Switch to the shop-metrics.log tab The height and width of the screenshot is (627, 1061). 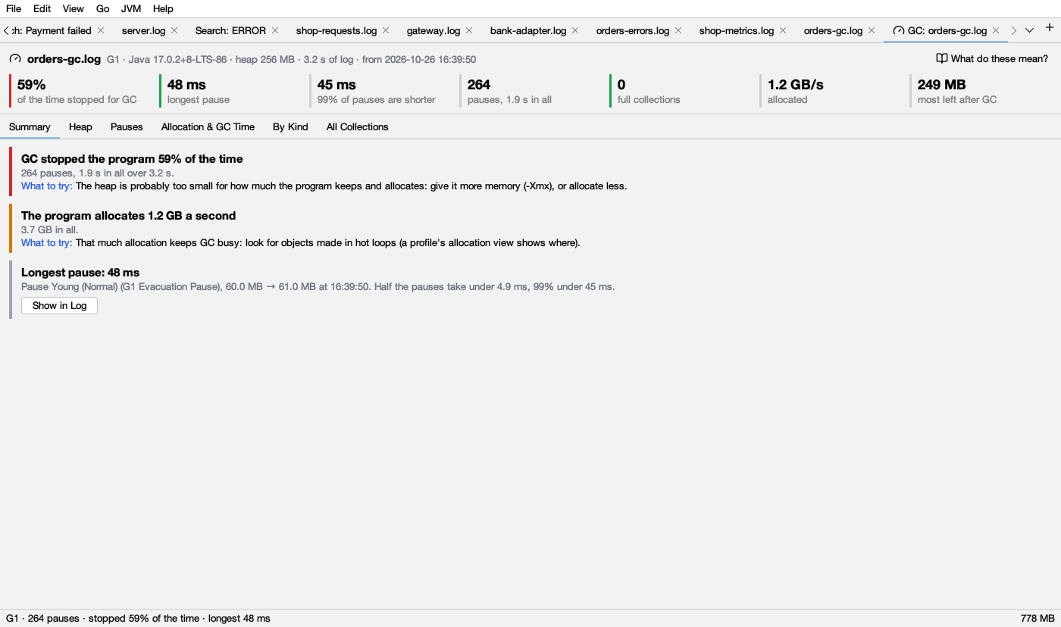(x=737, y=30)
